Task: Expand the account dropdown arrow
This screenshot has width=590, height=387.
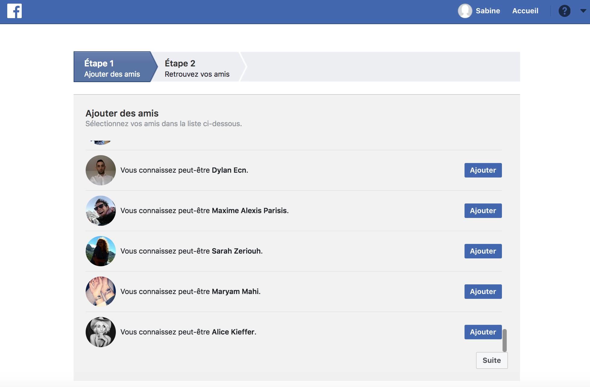Action: (583, 11)
